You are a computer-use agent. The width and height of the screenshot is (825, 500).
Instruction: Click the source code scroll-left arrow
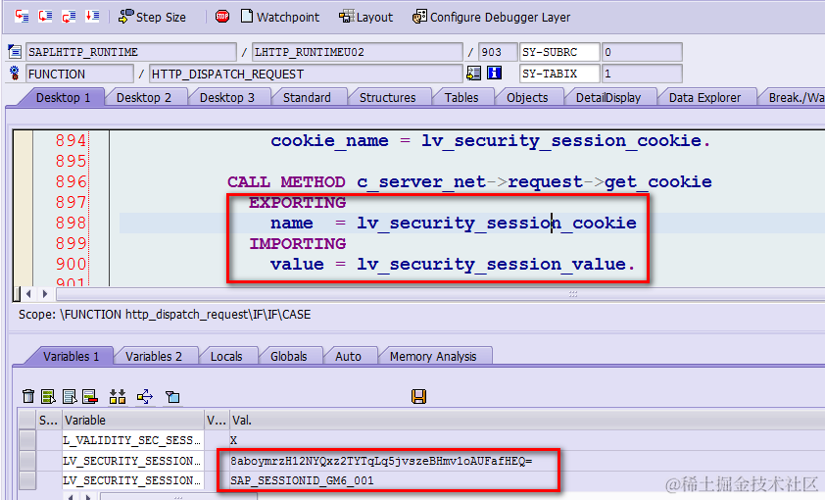tap(28, 294)
